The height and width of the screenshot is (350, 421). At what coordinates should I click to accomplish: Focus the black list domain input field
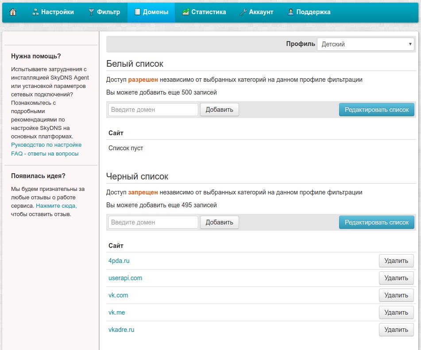[153, 222]
